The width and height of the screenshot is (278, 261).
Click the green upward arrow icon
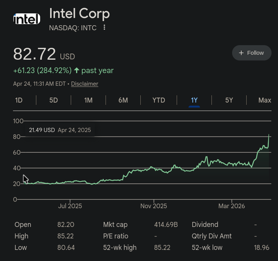click(x=76, y=70)
